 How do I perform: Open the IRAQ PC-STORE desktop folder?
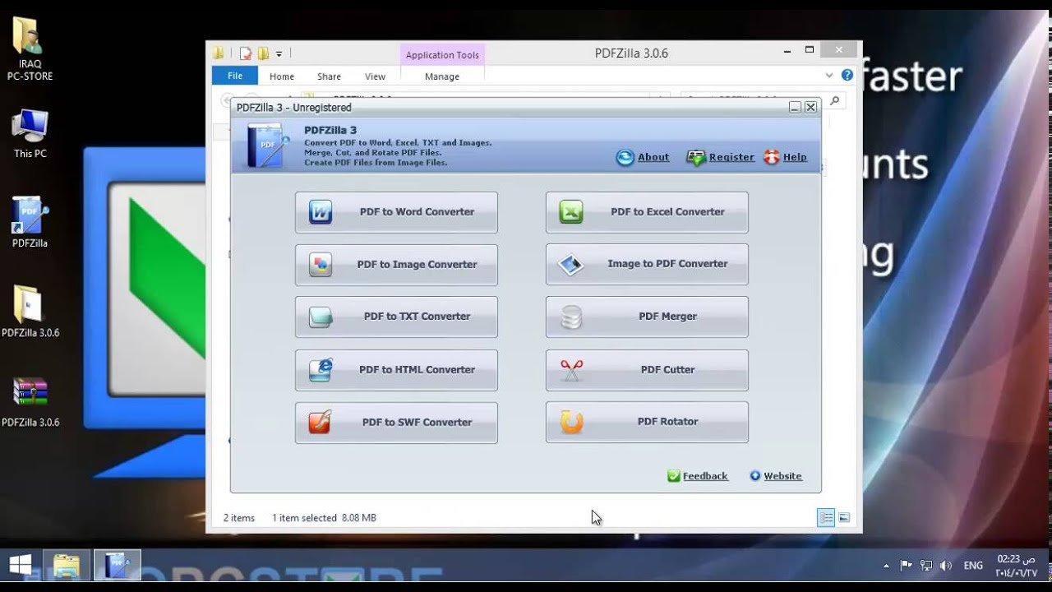[x=30, y=49]
